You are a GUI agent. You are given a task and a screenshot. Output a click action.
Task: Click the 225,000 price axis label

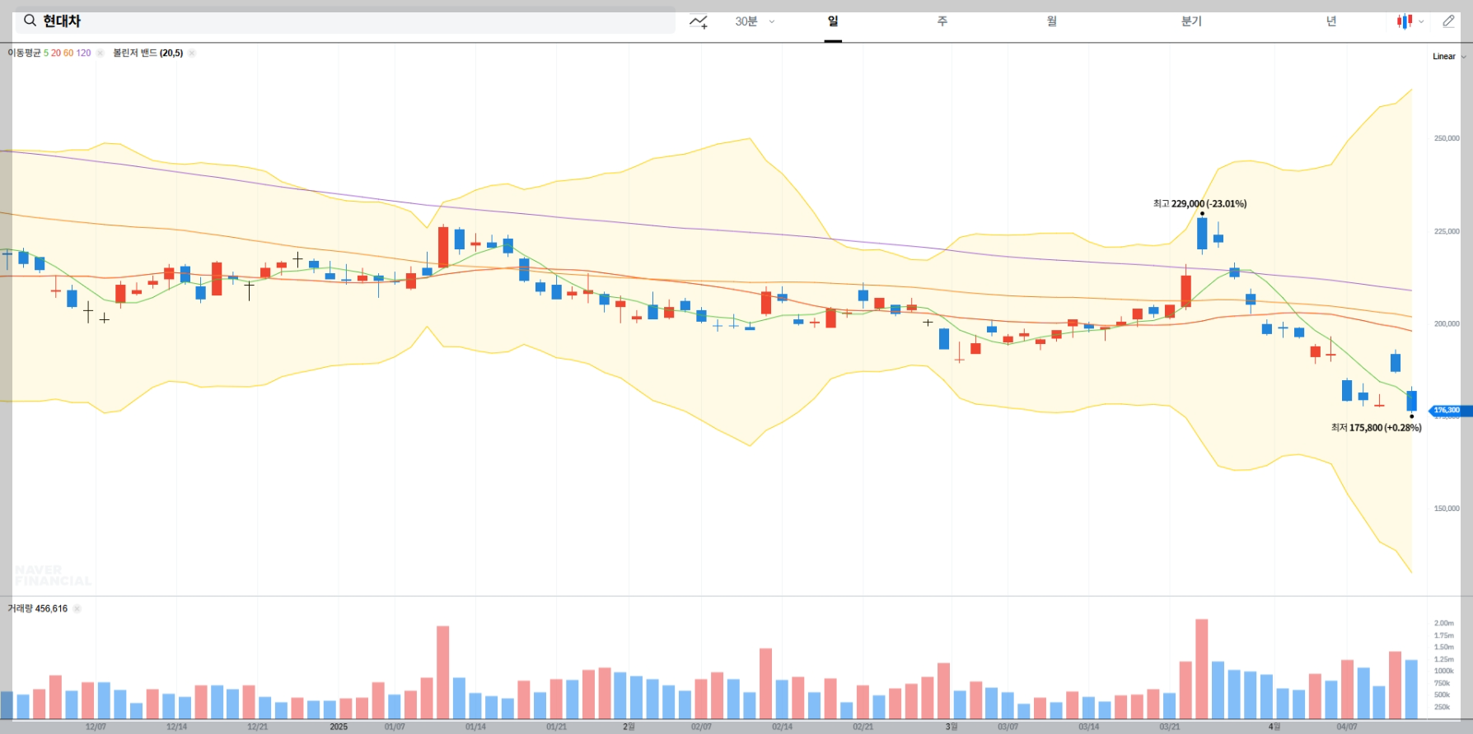point(1447,231)
